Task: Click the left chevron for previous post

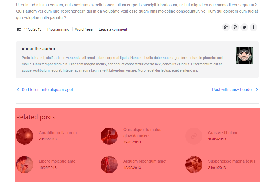Action: [18, 90]
